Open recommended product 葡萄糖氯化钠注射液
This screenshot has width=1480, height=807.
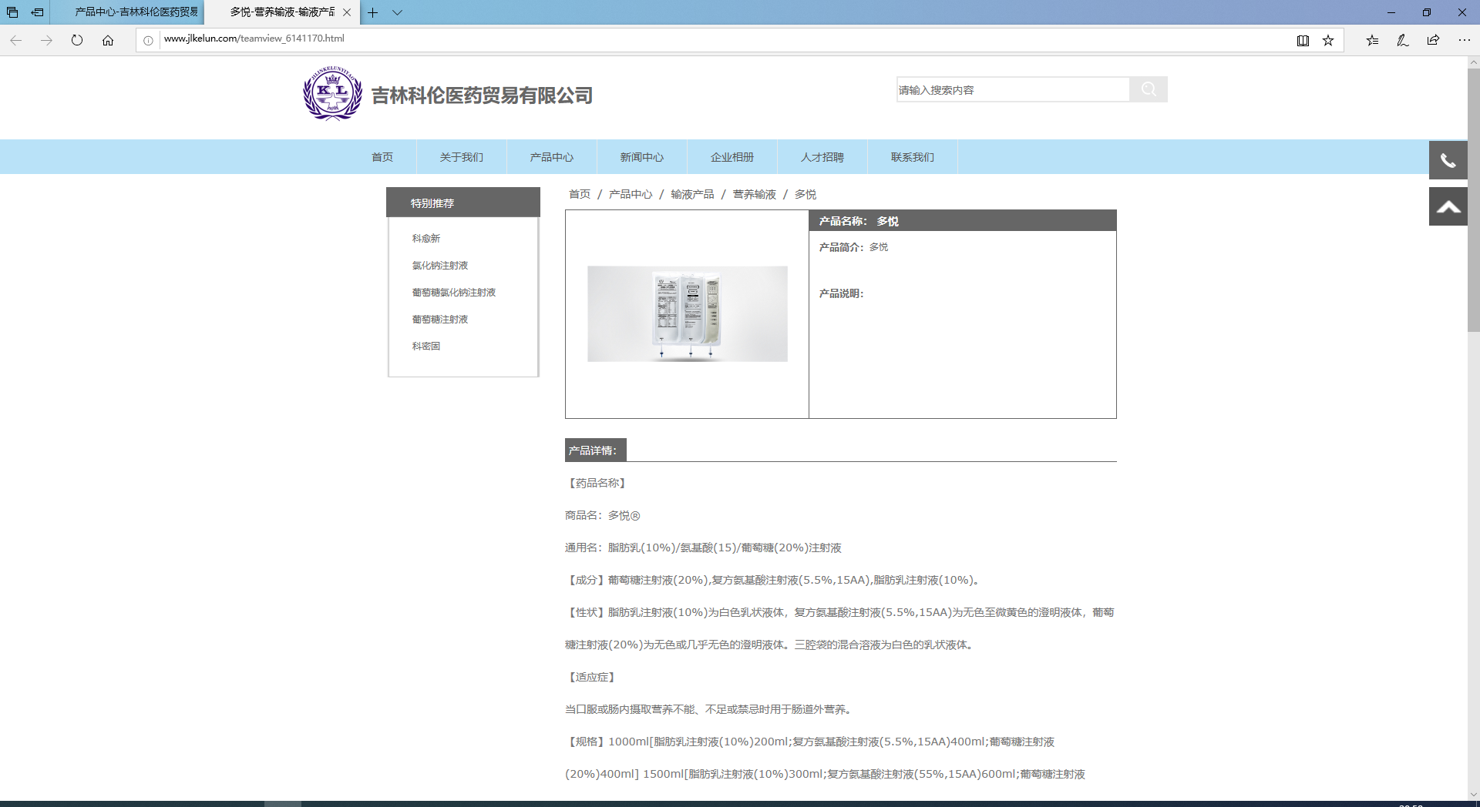453,293
